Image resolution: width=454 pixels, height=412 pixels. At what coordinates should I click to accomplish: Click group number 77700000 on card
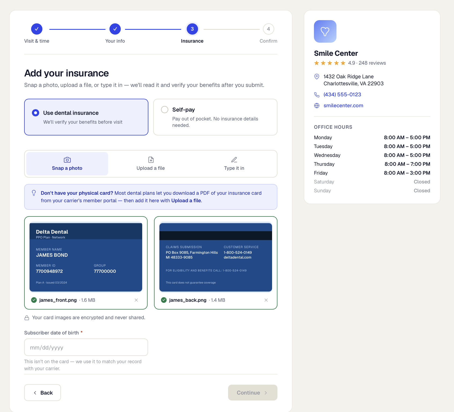tap(105, 271)
